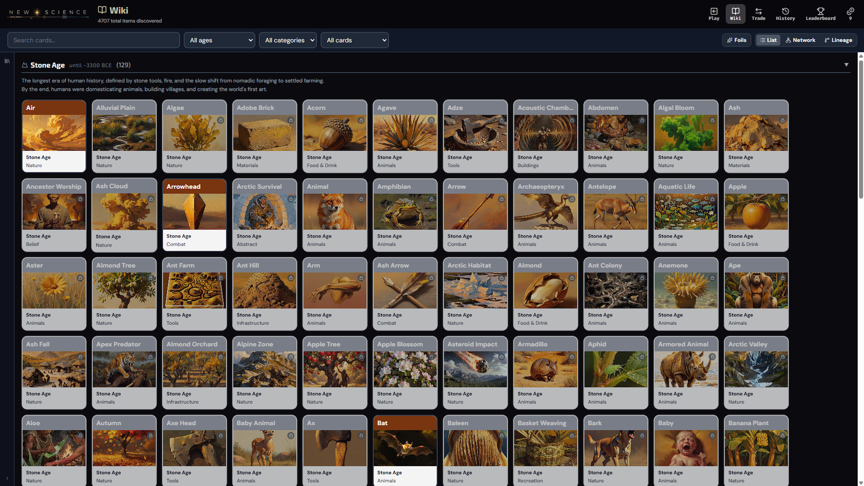Open the Leaderboard trophy icon
Image resolution: width=864 pixels, height=486 pixels.
pyautogui.click(x=820, y=14)
